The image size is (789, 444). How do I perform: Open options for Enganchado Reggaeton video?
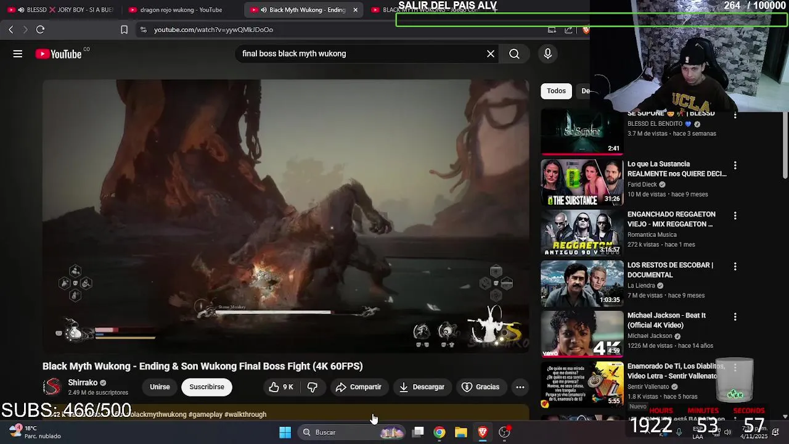click(735, 216)
